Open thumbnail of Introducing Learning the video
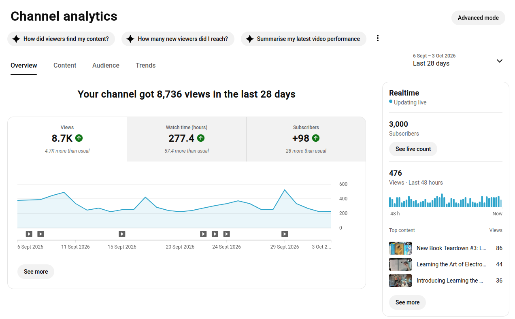Screen dimensions: 515x319 tap(400, 281)
